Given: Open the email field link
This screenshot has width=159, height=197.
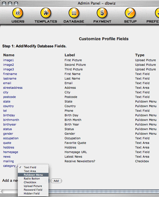Looking at the screenshot, I should click(7, 83).
